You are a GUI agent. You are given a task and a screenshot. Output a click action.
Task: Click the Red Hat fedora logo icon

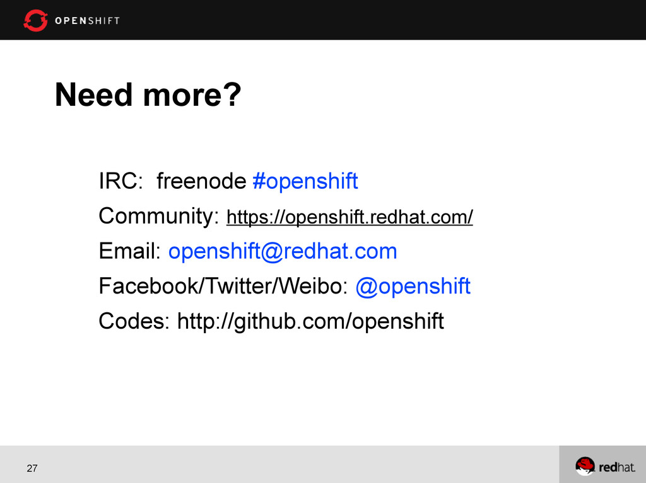[x=585, y=466]
